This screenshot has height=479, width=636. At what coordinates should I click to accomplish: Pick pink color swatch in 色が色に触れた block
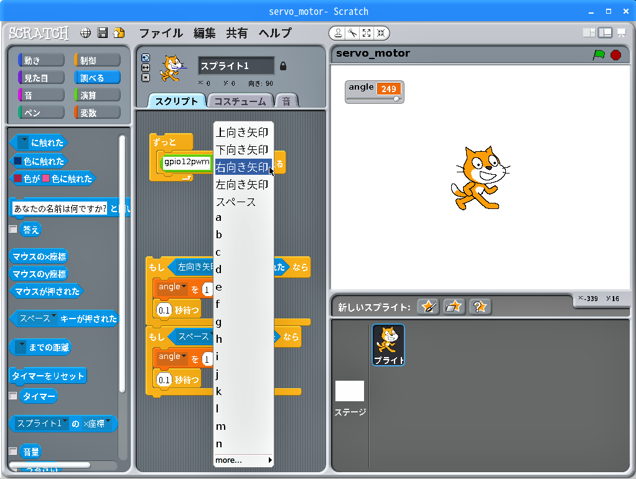pyautogui.click(x=46, y=179)
